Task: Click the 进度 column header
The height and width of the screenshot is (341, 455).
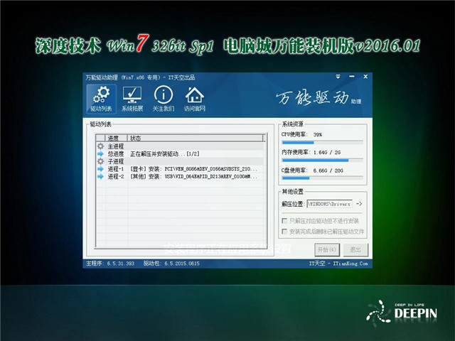Action: click(116, 138)
